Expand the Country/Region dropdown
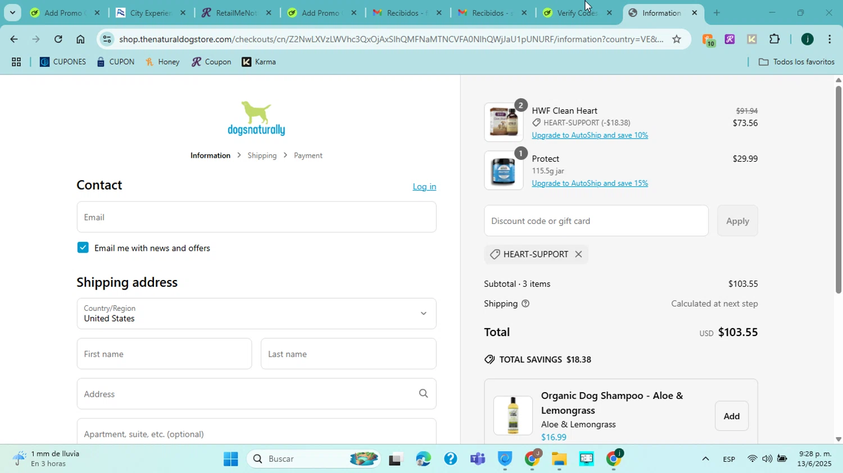 click(256, 314)
